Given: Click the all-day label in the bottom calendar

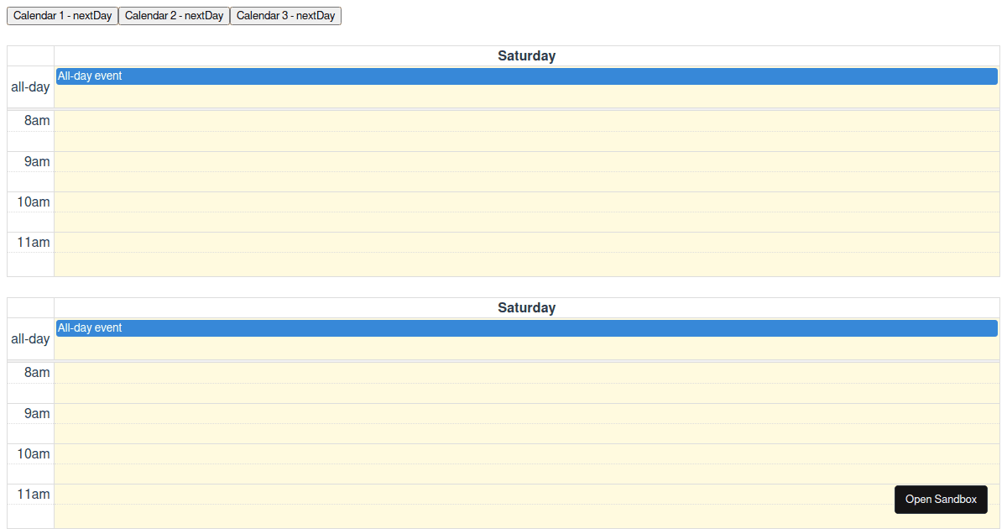Looking at the screenshot, I should pyautogui.click(x=30, y=338).
